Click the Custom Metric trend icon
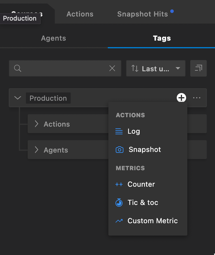215x255 pixels. 119,221
